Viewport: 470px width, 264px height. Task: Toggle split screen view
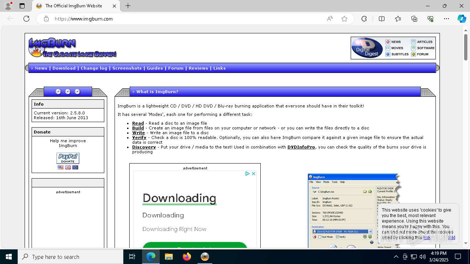tap(382, 19)
